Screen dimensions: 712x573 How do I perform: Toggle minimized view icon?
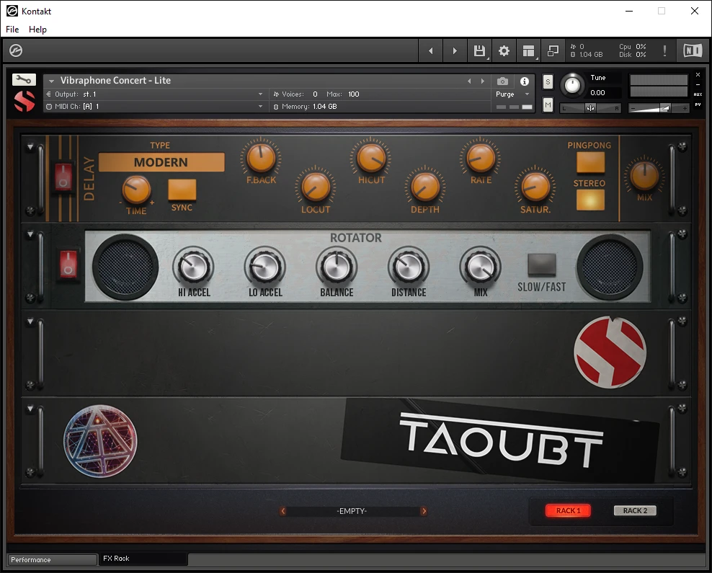click(553, 51)
